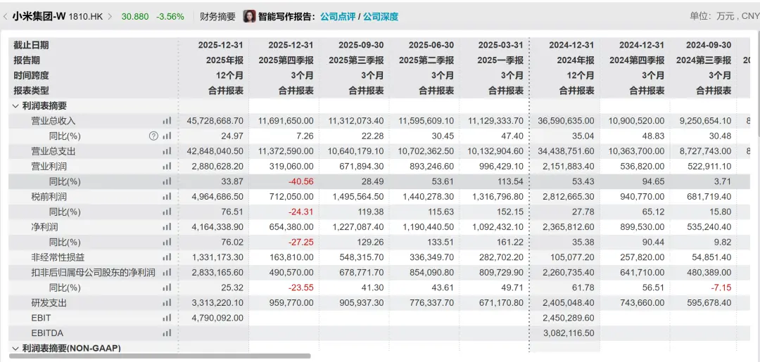Screen dimensions: 760x362
Task: Click the chart icon for 营业利润 row
Action: [167, 167]
